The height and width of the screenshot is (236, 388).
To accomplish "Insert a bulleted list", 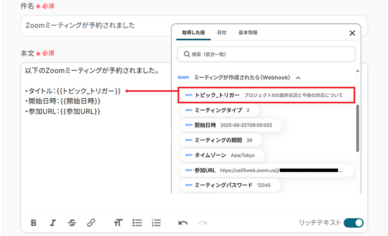I will pyautogui.click(x=137, y=223).
